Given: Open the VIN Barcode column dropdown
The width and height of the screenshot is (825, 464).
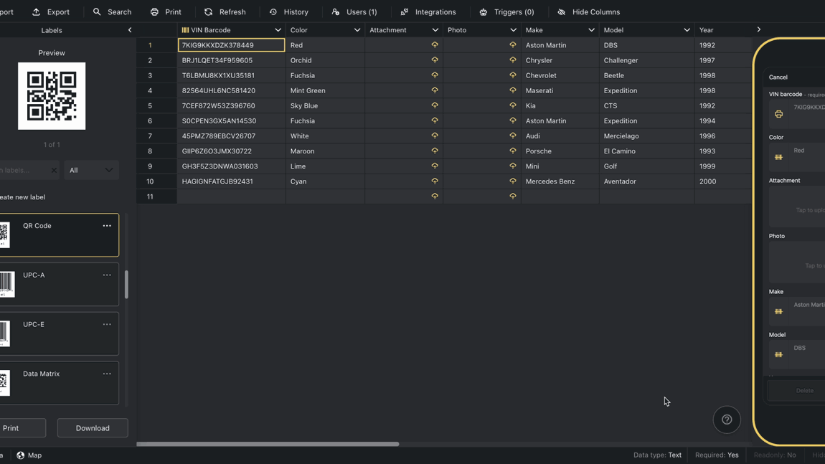Looking at the screenshot, I should [278, 30].
